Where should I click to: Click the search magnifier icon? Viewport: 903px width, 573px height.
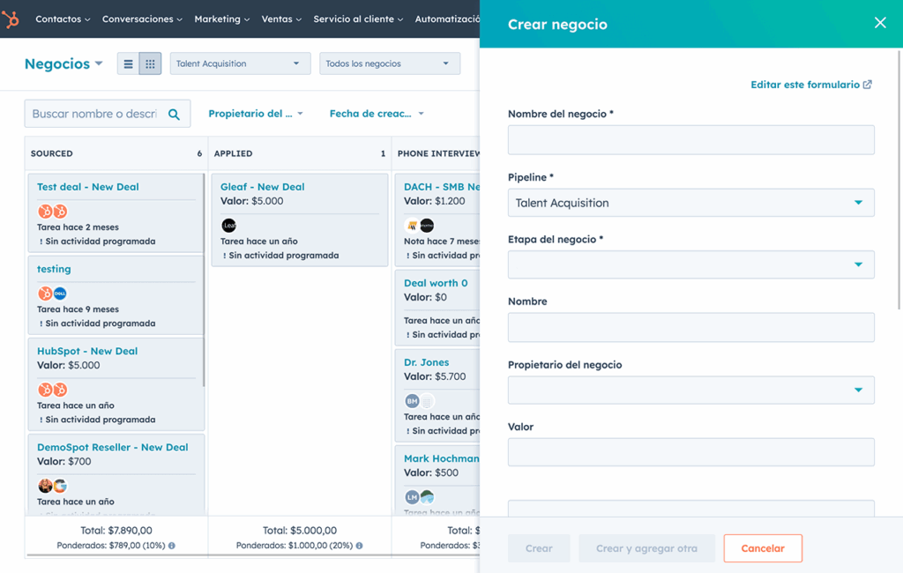coord(174,114)
